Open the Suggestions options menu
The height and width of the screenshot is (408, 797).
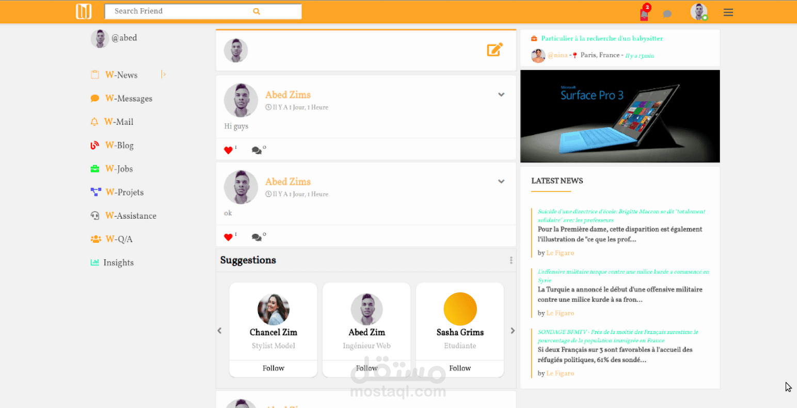[x=511, y=260]
